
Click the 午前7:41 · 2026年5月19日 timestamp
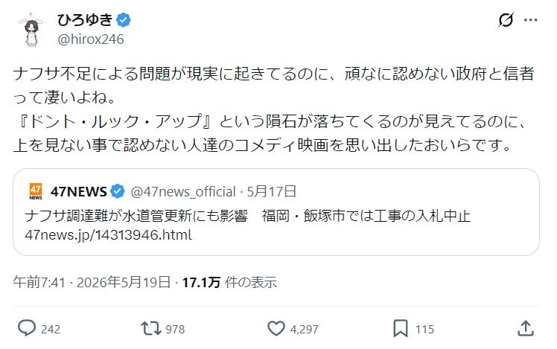(92, 283)
